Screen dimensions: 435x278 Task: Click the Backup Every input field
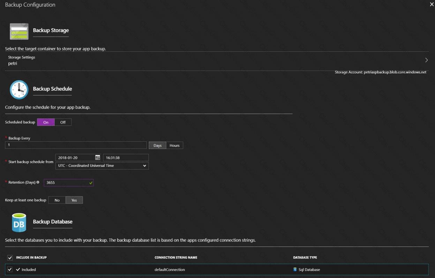[x=76, y=145]
